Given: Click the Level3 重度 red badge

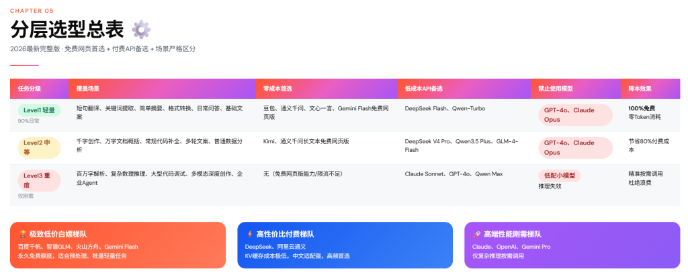Looking at the screenshot, I should tap(39, 180).
